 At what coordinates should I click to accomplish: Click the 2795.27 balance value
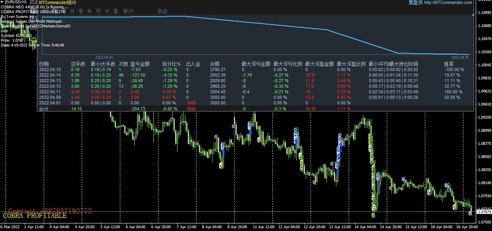point(217,69)
